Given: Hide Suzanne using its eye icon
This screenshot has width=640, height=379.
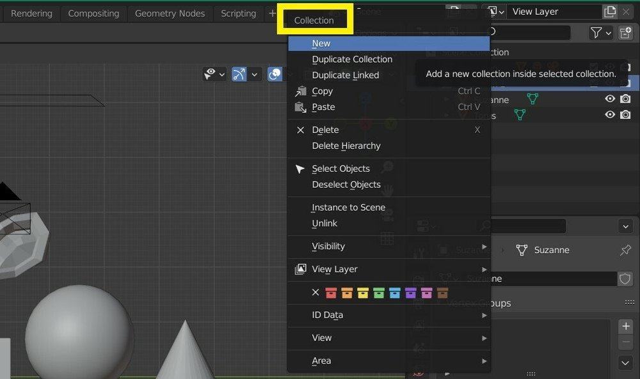Looking at the screenshot, I should coord(610,99).
